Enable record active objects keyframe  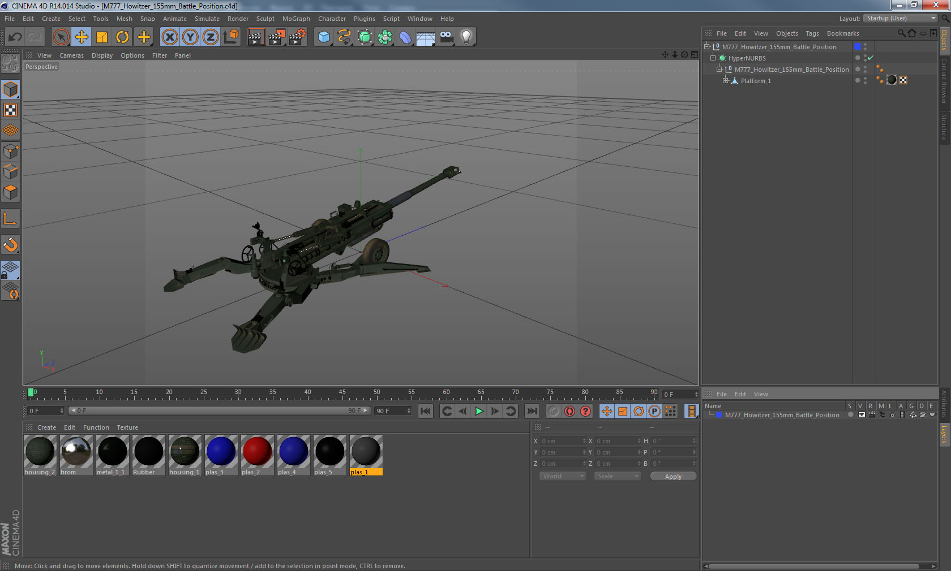554,411
